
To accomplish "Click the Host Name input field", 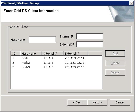I will [42, 39].
